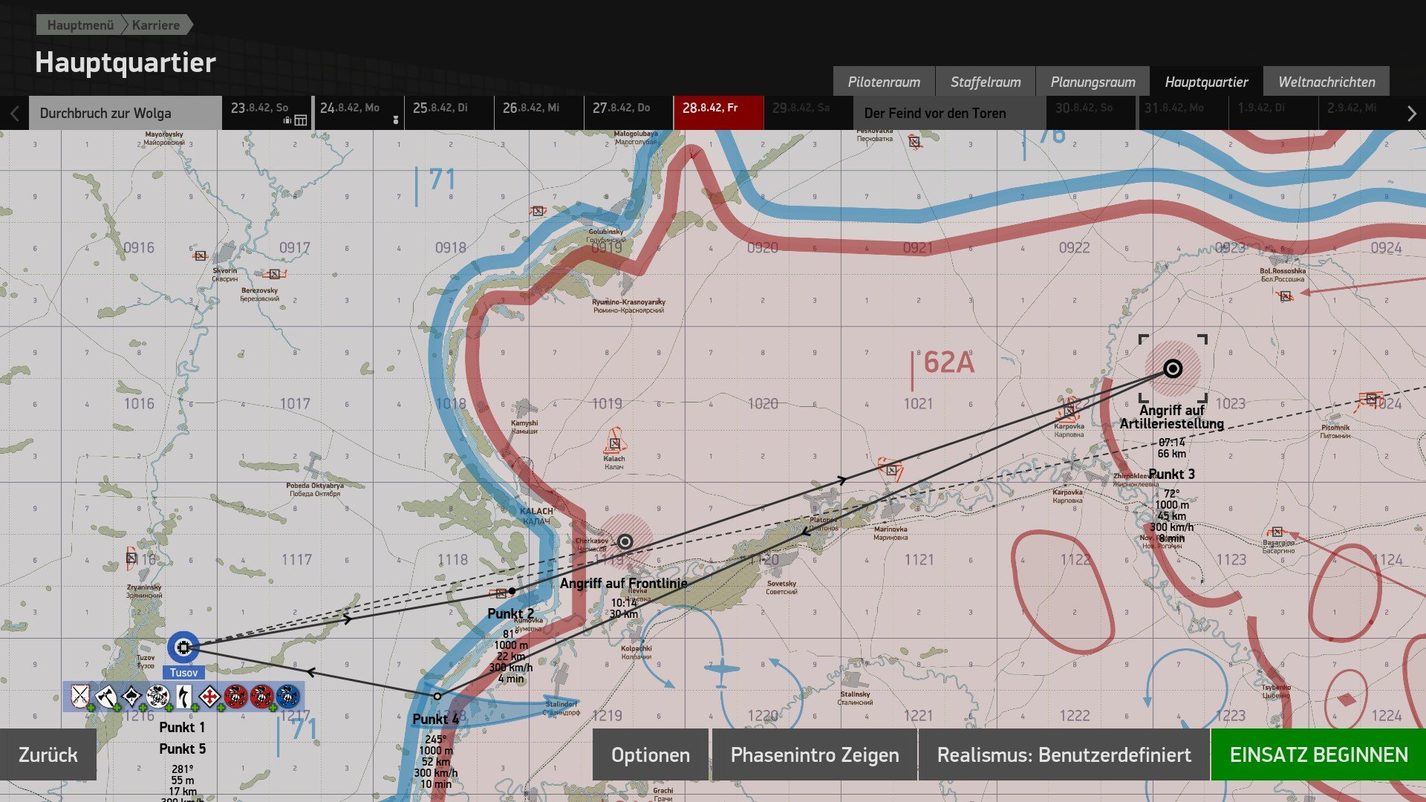Viewport: 1426px width, 802px height.
Task: Go to Karriere breadcrumb
Action: [156, 25]
